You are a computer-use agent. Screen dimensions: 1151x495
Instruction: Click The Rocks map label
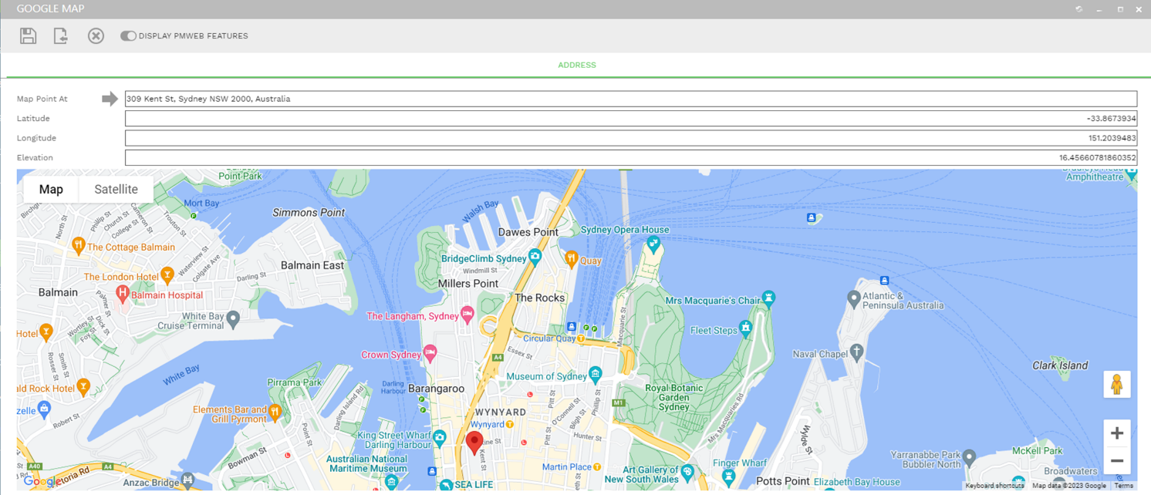(539, 298)
